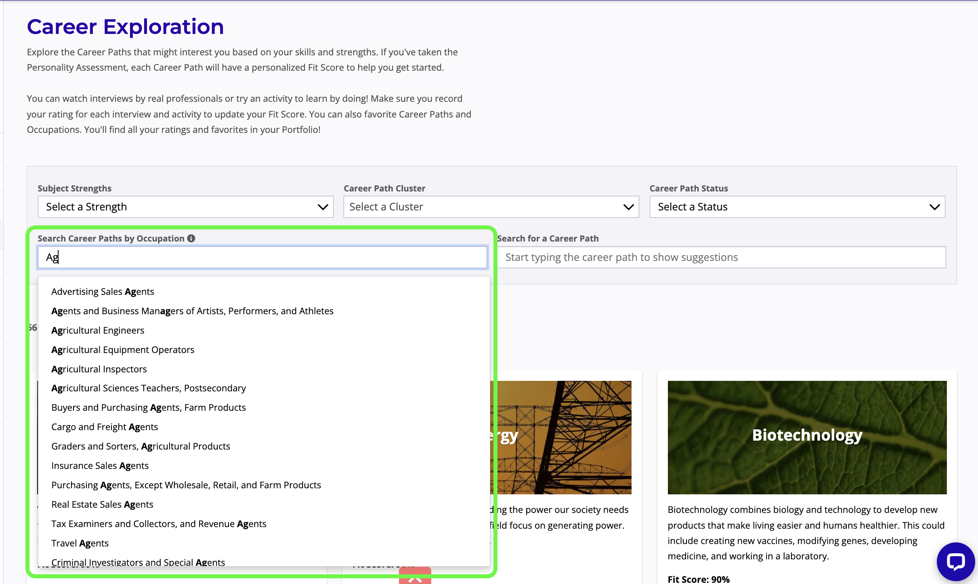This screenshot has height=584, width=978.
Task: Select Advertising Sales Agents suggestion
Action: click(x=103, y=292)
